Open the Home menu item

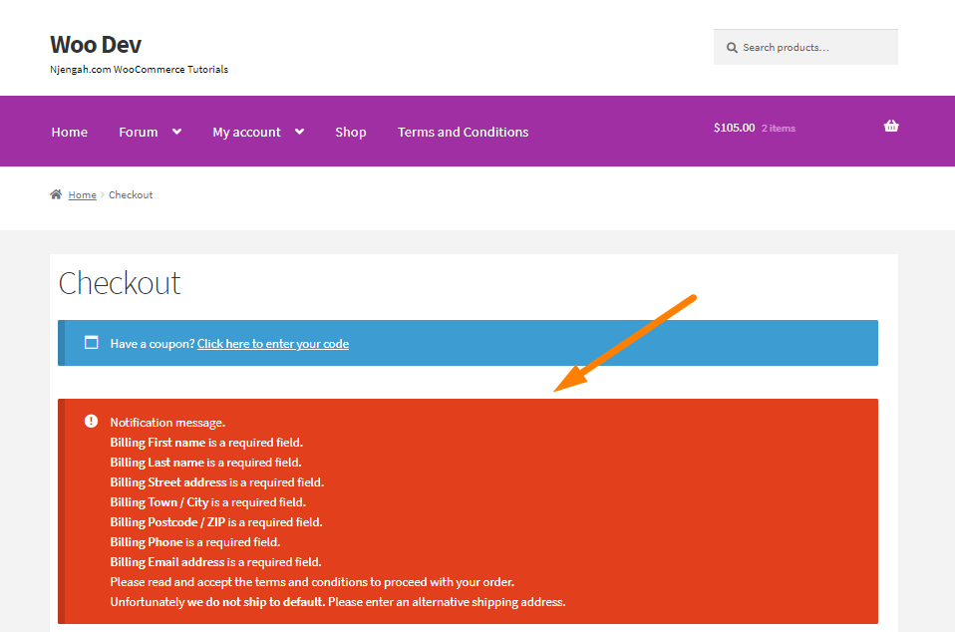[70, 132]
